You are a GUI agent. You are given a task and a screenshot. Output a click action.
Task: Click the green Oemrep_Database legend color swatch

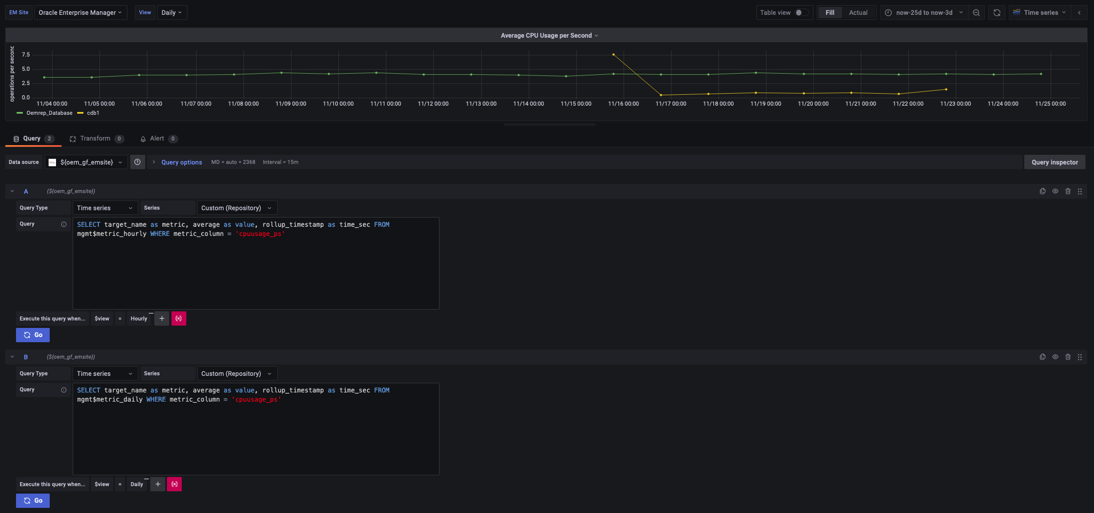pyautogui.click(x=20, y=113)
